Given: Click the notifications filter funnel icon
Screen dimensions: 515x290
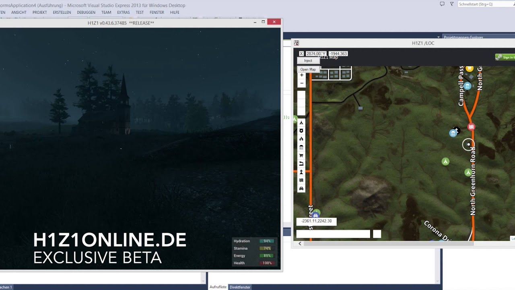Looking at the screenshot, I should tap(452, 4).
